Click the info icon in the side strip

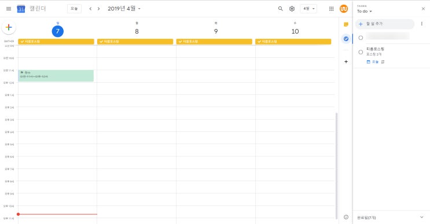[346, 217]
